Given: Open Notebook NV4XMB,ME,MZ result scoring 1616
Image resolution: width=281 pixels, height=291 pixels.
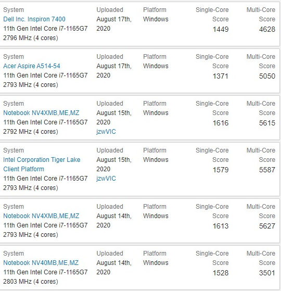Looking at the screenshot, I should click(41, 113).
